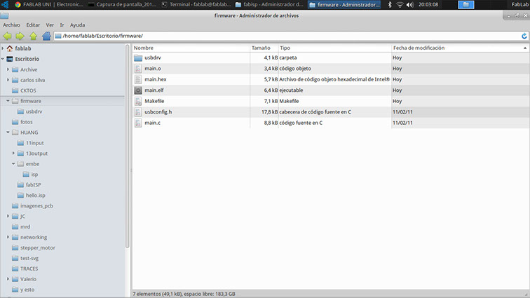Image resolution: width=530 pixels, height=298 pixels.
Task: Collapse the embe folder node
Action: click(13, 163)
